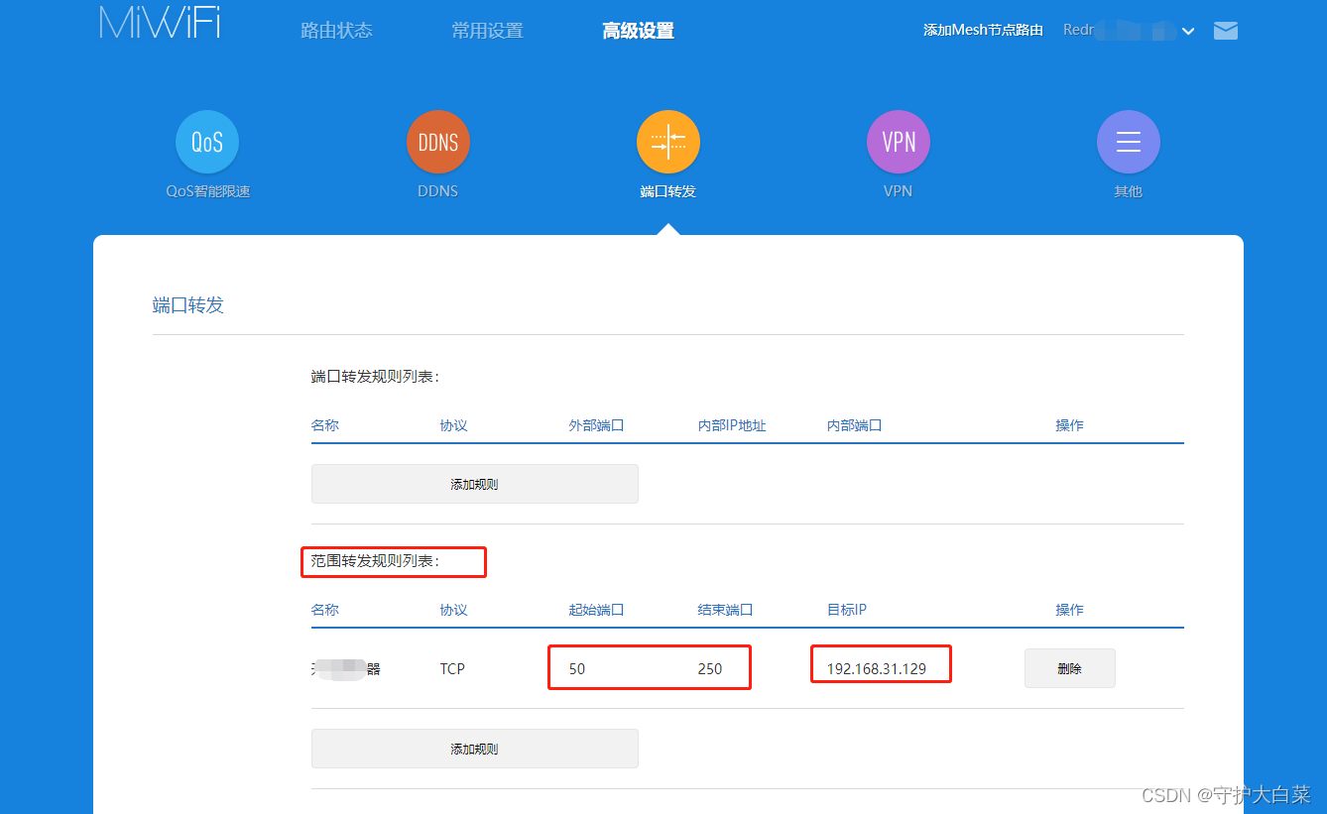
Task: Click TCP protocol cell
Action: point(452,669)
